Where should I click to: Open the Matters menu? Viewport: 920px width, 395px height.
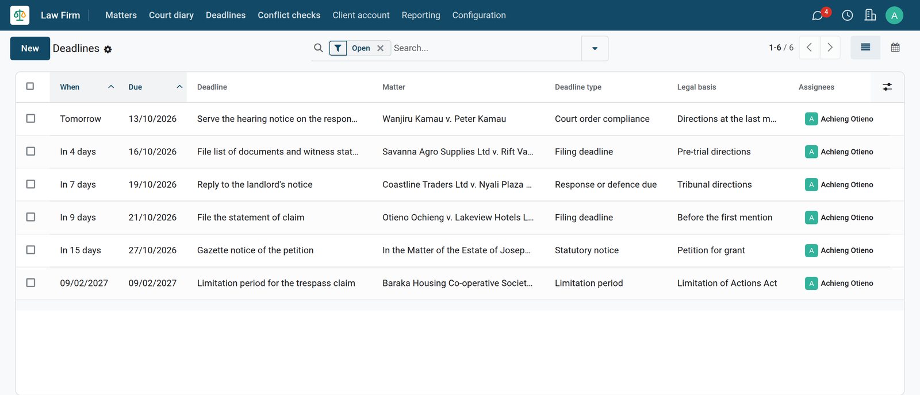click(x=121, y=15)
